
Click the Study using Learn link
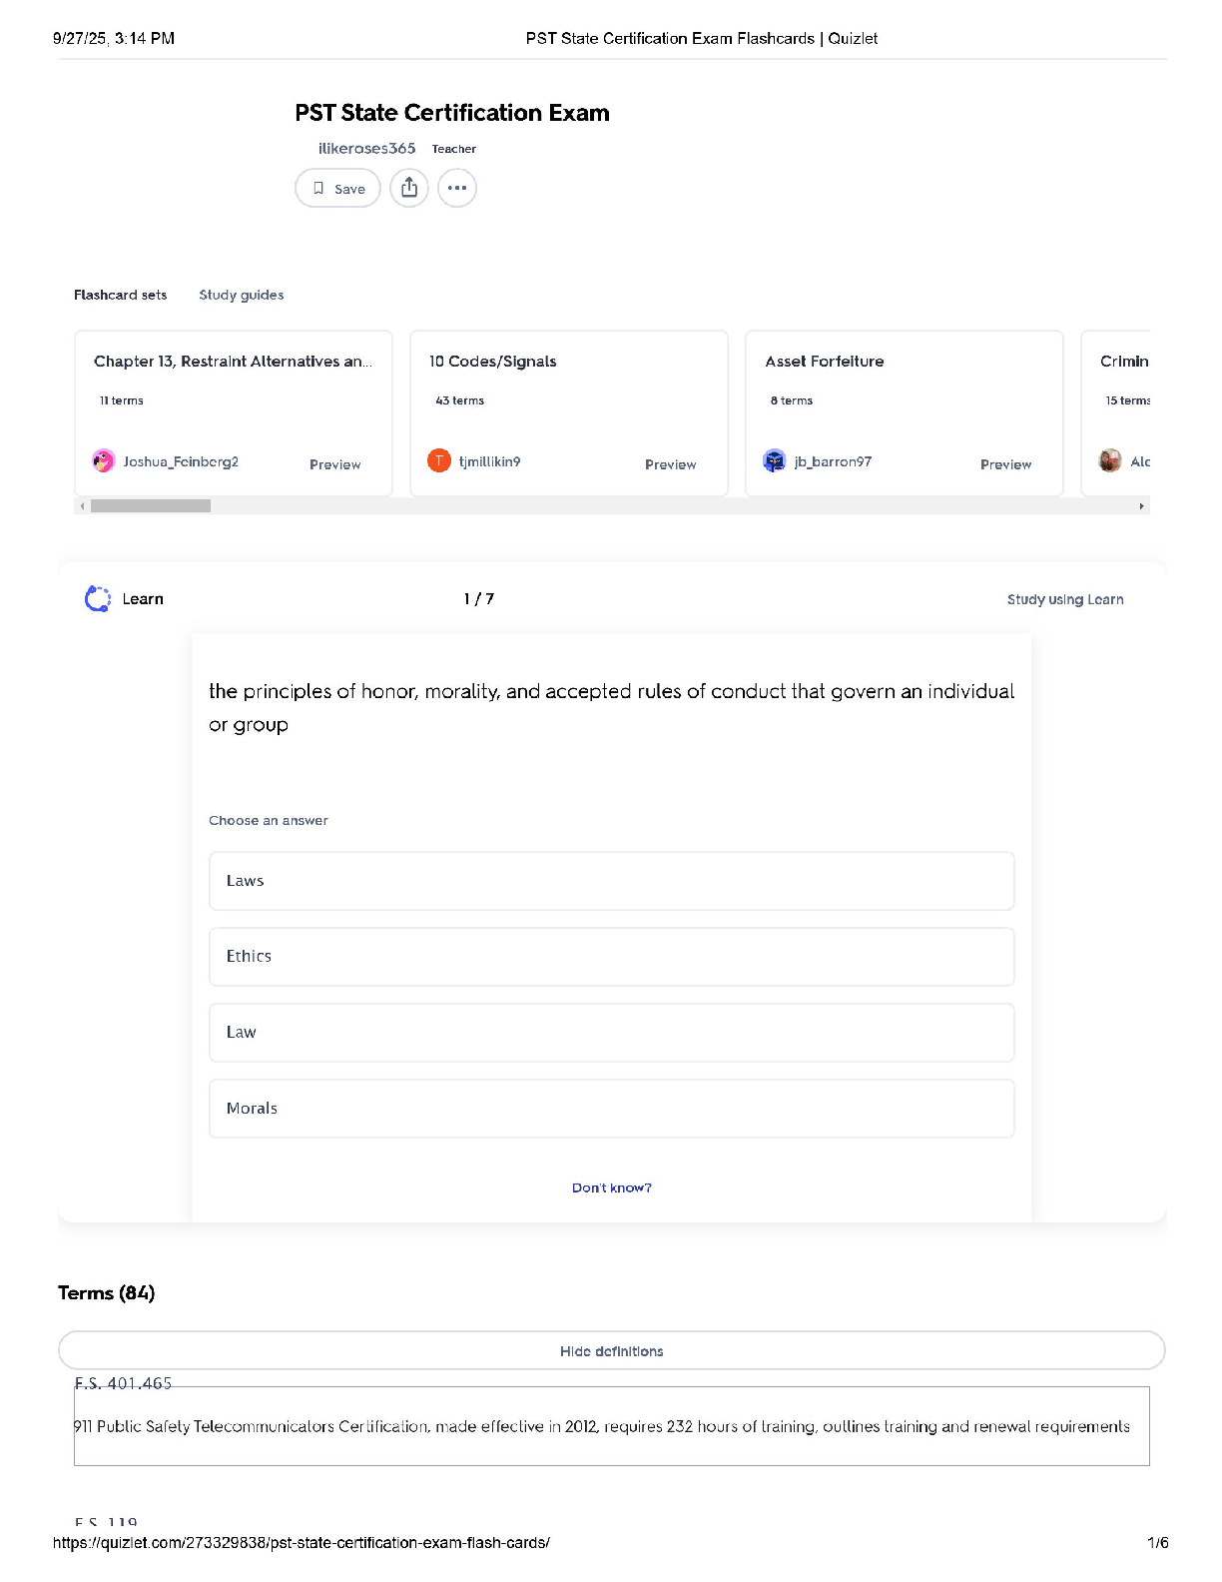tap(1064, 599)
